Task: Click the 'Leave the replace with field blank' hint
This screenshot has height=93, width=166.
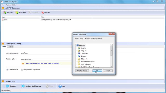Action: [42, 64]
